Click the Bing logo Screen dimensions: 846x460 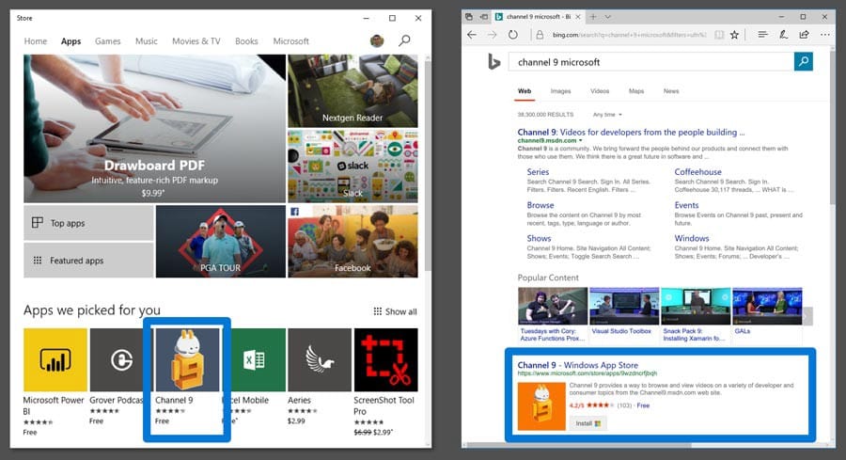click(x=493, y=62)
